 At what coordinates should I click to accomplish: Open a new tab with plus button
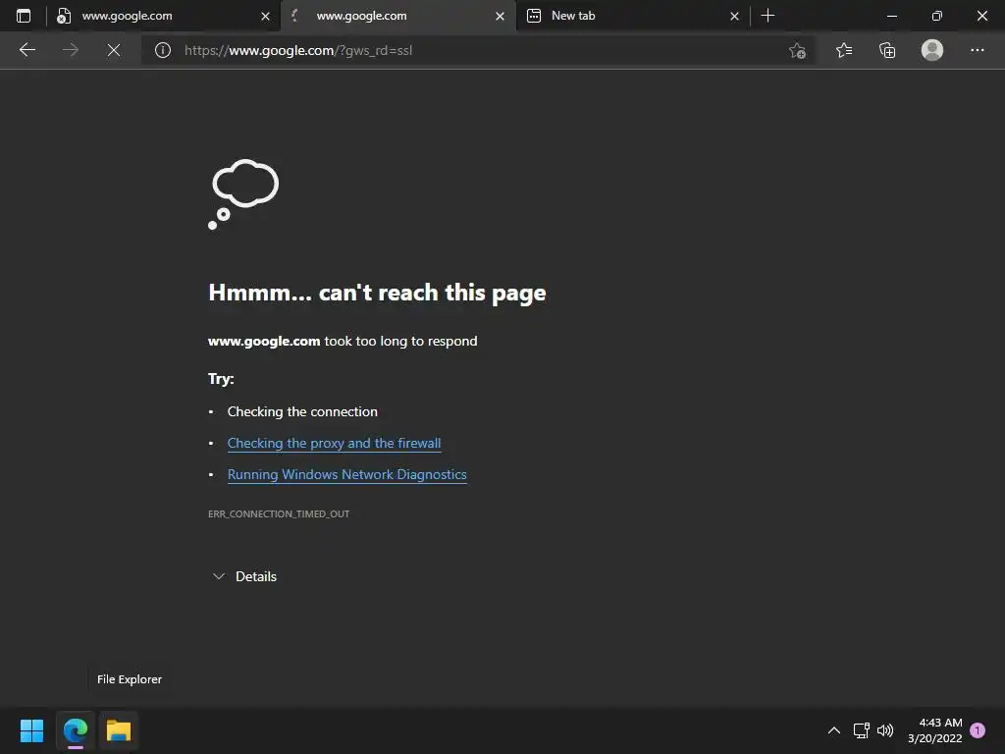(x=767, y=16)
